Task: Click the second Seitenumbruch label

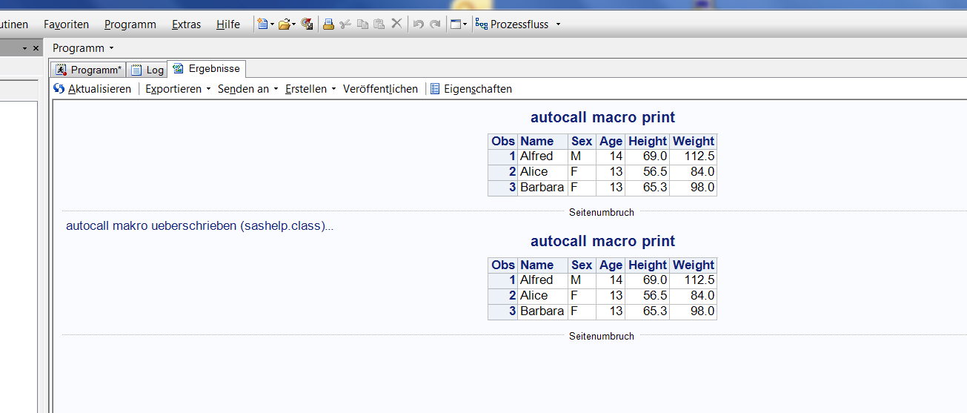Action: (x=602, y=336)
